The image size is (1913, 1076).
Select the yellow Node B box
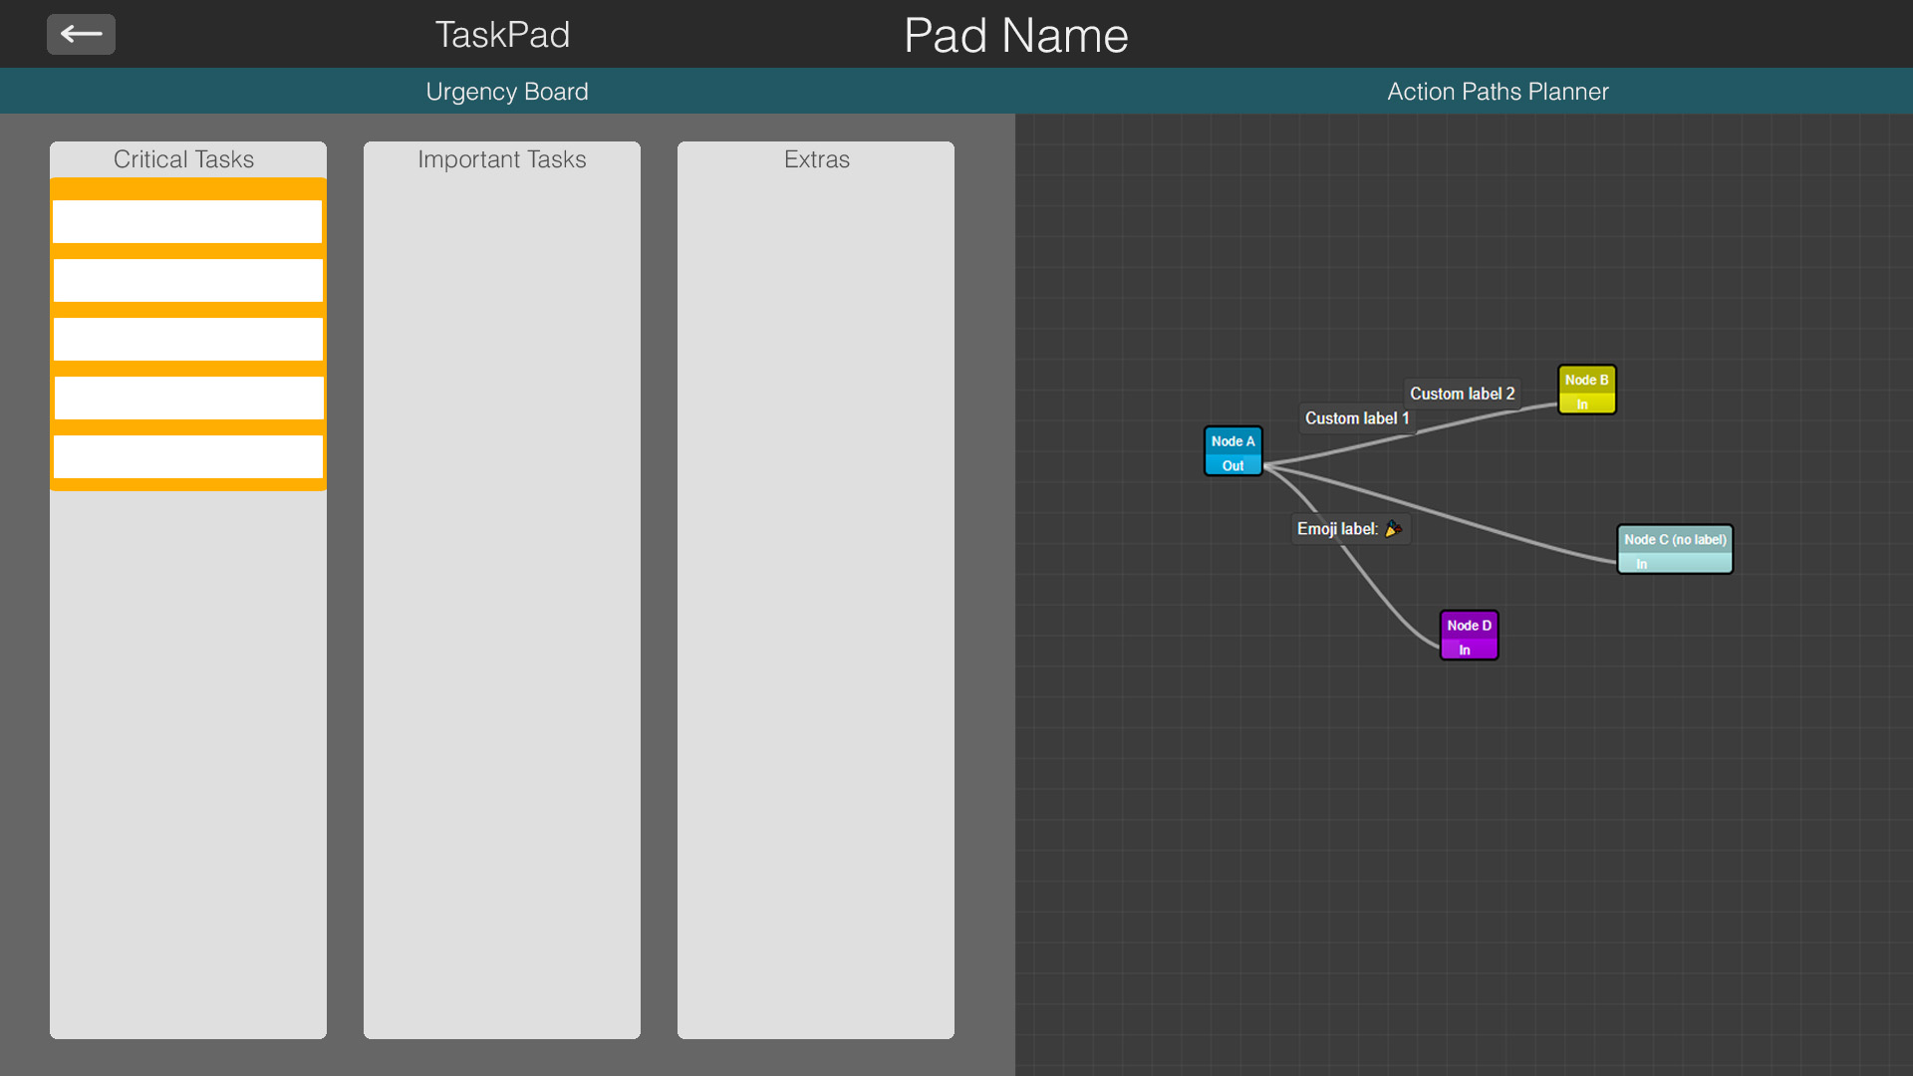(1586, 380)
